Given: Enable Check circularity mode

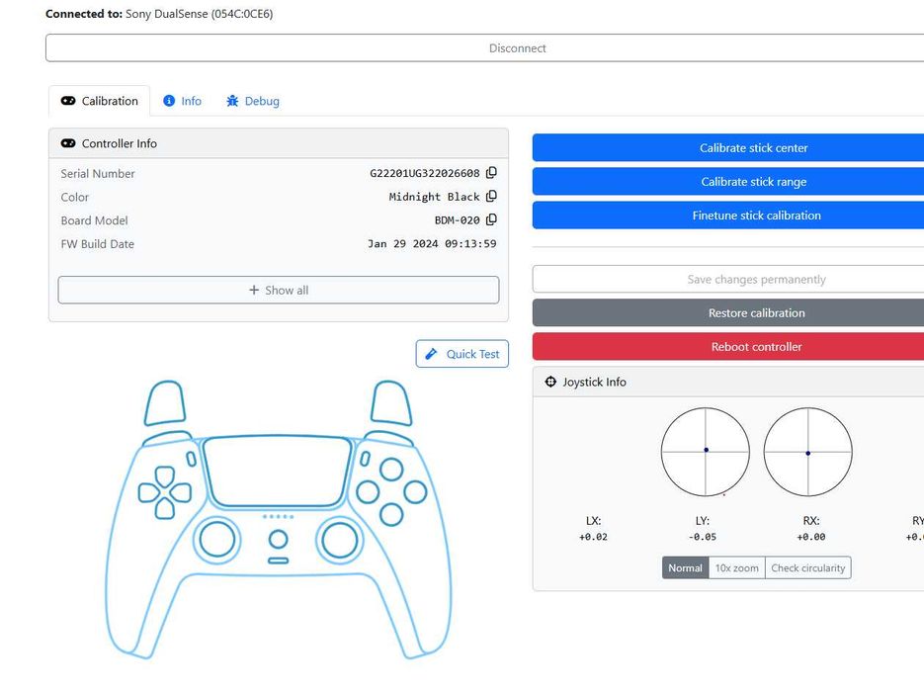Looking at the screenshot, I should (808, 567).
